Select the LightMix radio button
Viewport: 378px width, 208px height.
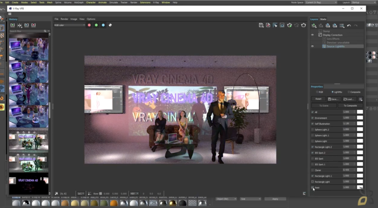(333, 92)
